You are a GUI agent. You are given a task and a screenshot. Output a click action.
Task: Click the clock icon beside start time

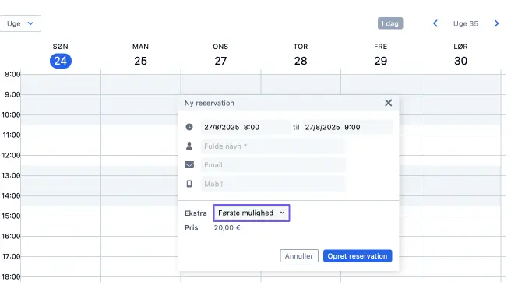(x=189, y=127)
